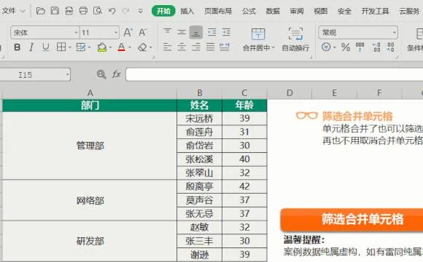423x262 pixels.
Task: Expand the fill color dropdown arrow
Action: point(110,47)
